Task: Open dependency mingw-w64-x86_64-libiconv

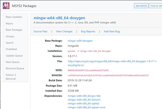Action: coord(84,100)
